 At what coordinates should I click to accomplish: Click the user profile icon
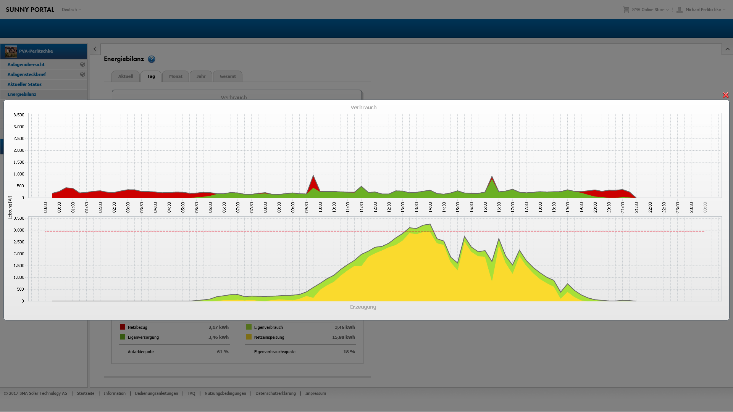point(680,10)
